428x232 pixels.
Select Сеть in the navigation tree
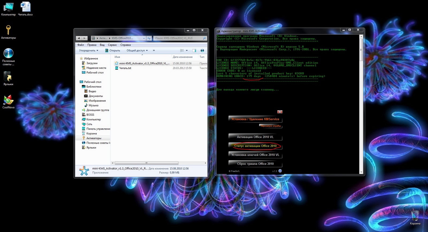(x=89, y=124)
